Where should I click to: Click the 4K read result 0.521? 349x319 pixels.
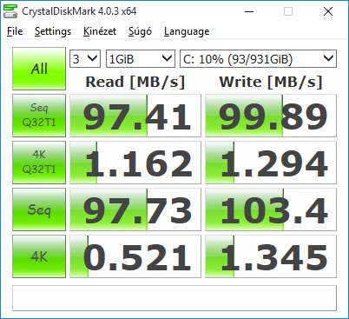[x=135, y=256]
